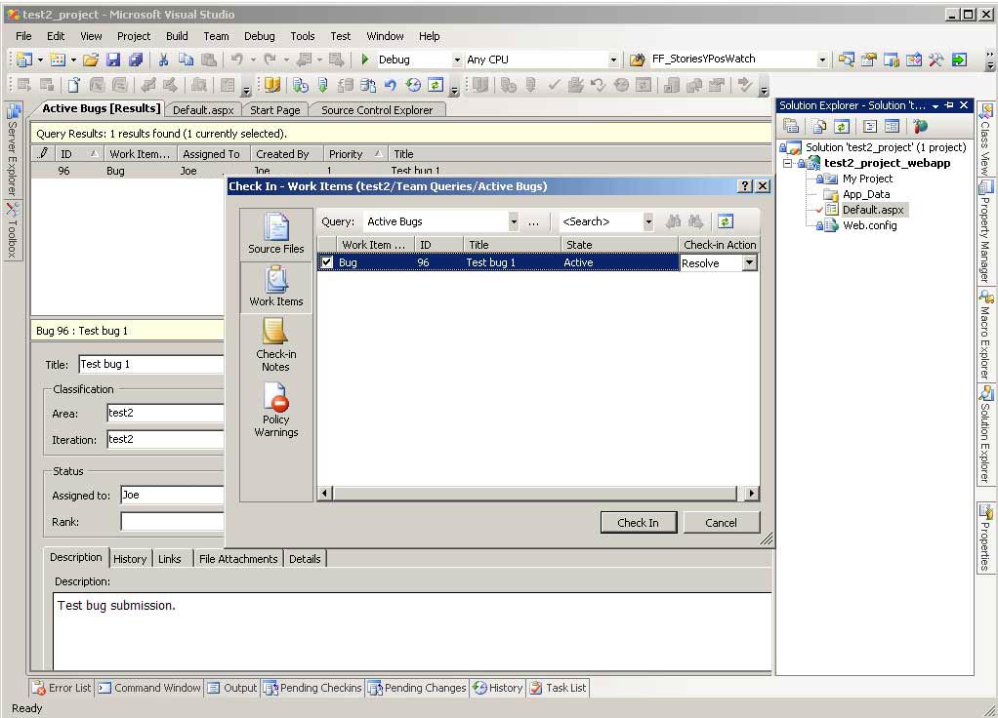Image resolution: width=998 pixels, height=718 pixels.
Task: Click the Cut scissors icon
Action: point(164,60)
